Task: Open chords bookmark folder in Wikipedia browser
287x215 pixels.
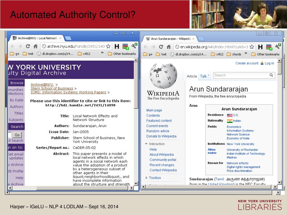Action: tap(234, 54)
